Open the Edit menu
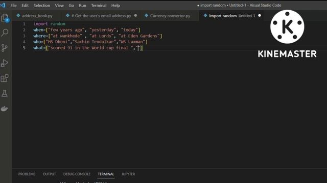Screen dimensions: 327x183 (x=25, y=6)
